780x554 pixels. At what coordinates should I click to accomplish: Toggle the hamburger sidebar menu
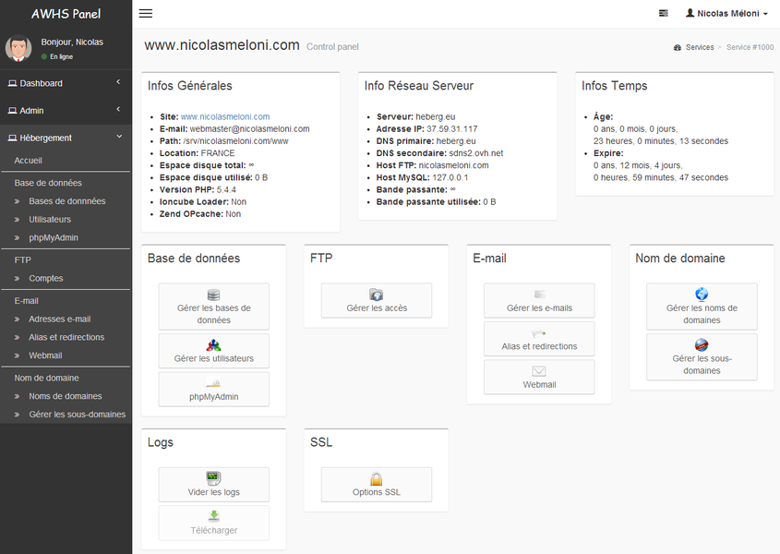(146, 14)
